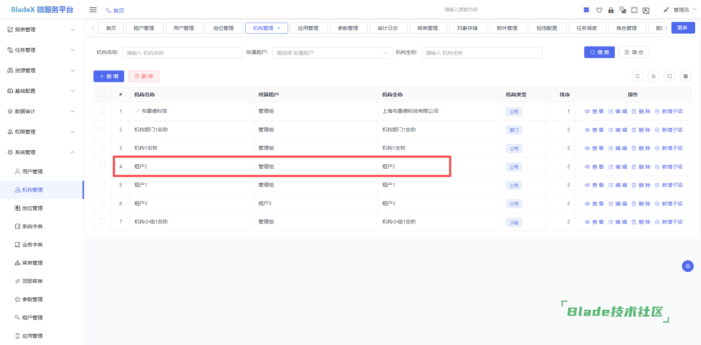Check the checkbox for row 布雷德科技

(103, 111)
